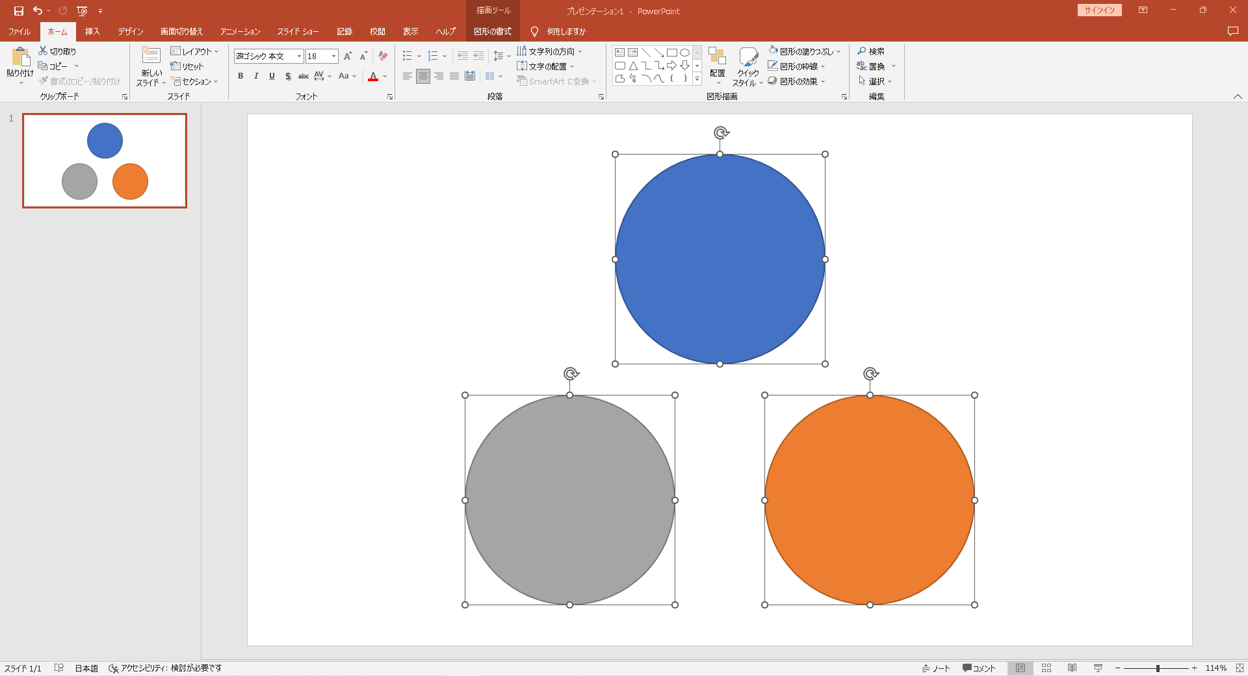Open the font name dropdown (游ゴシック 本文)

click(x=299, y=56)
